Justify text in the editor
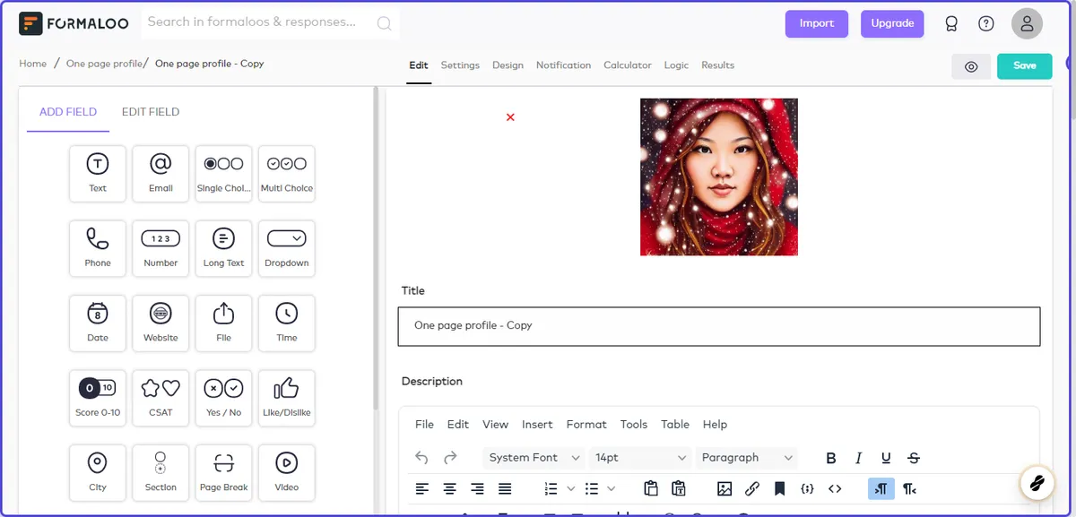The image size is (1076, 517). 505,488
